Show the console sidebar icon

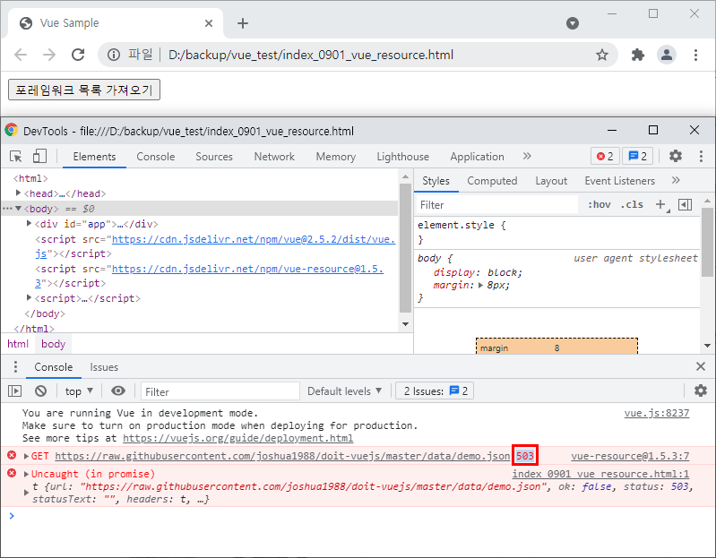tap(15, 391)
